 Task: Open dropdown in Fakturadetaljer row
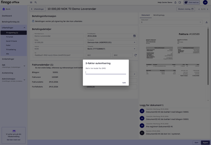134,74
